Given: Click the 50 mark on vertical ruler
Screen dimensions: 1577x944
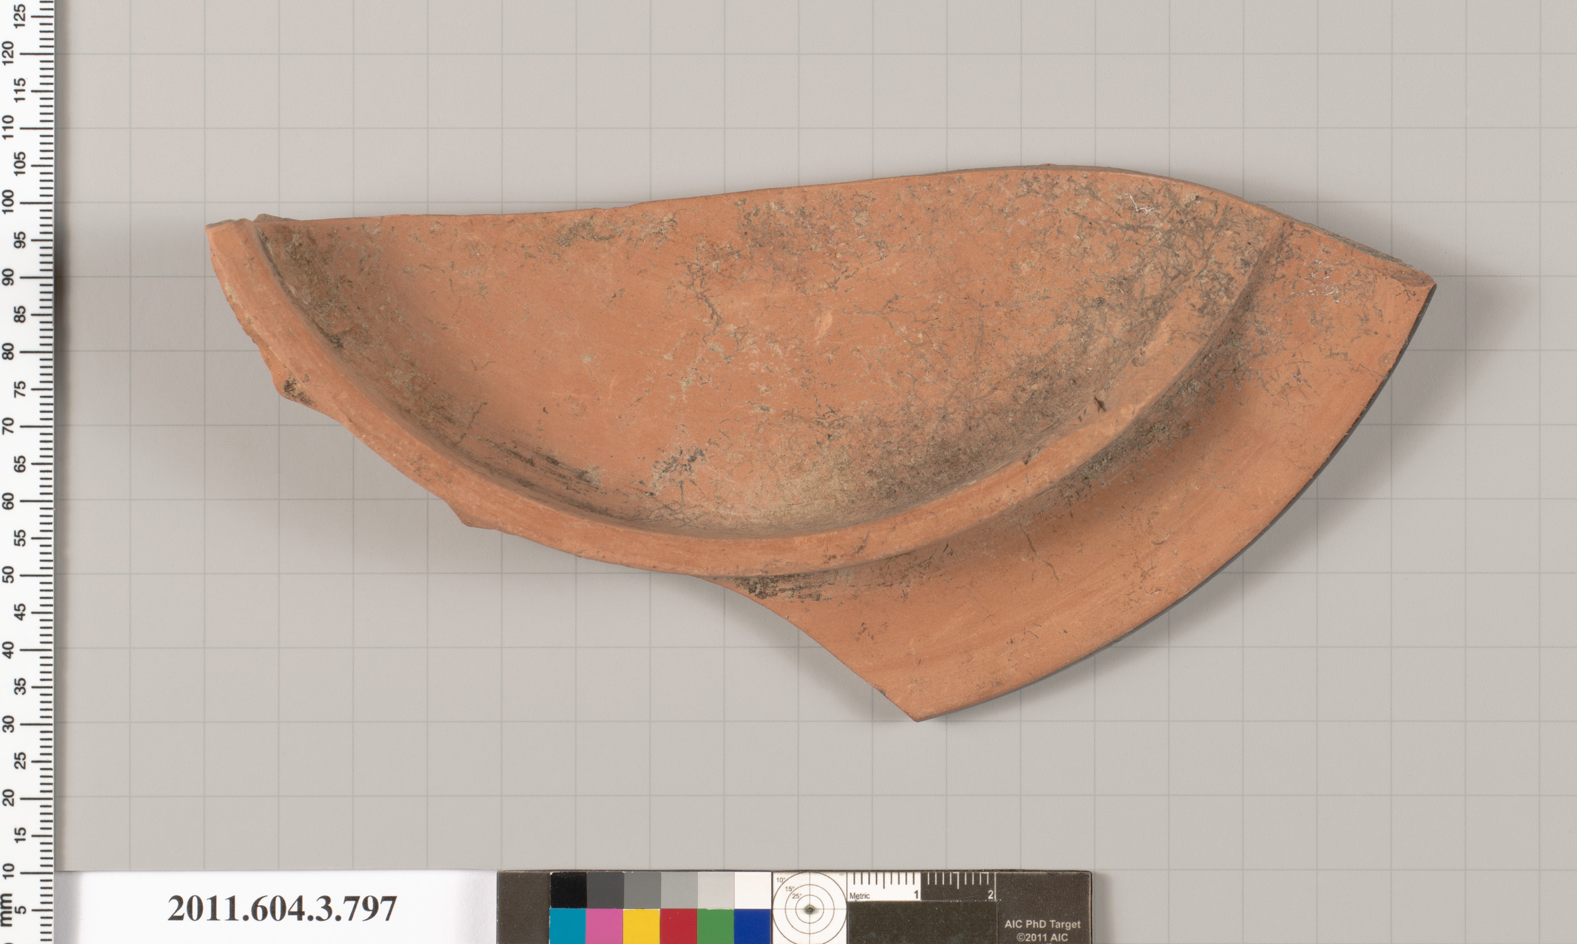Looking at the screenshot, I should (9, 574).
